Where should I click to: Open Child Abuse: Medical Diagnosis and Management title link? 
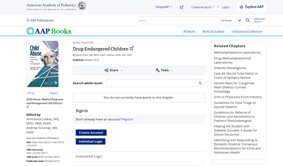coord(45,101)
